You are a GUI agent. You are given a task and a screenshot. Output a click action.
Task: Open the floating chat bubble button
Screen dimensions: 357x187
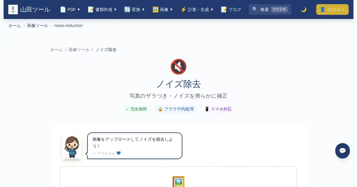pos(342,151)
